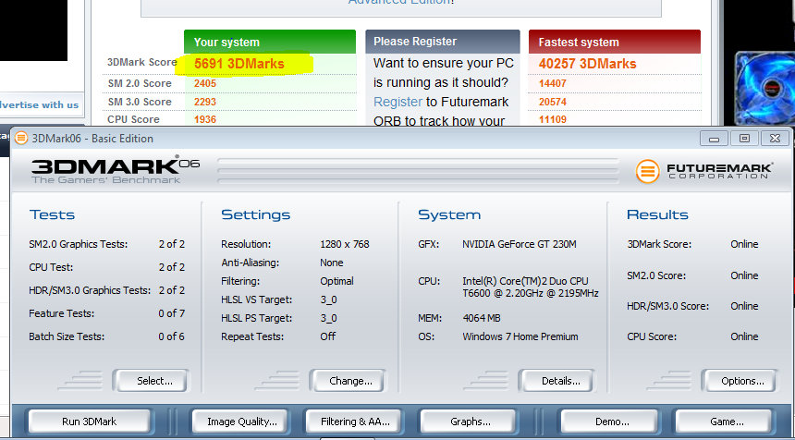Open Filtering & AA settings
Viewport: 795px width, 440px height.
pos(353,422)
